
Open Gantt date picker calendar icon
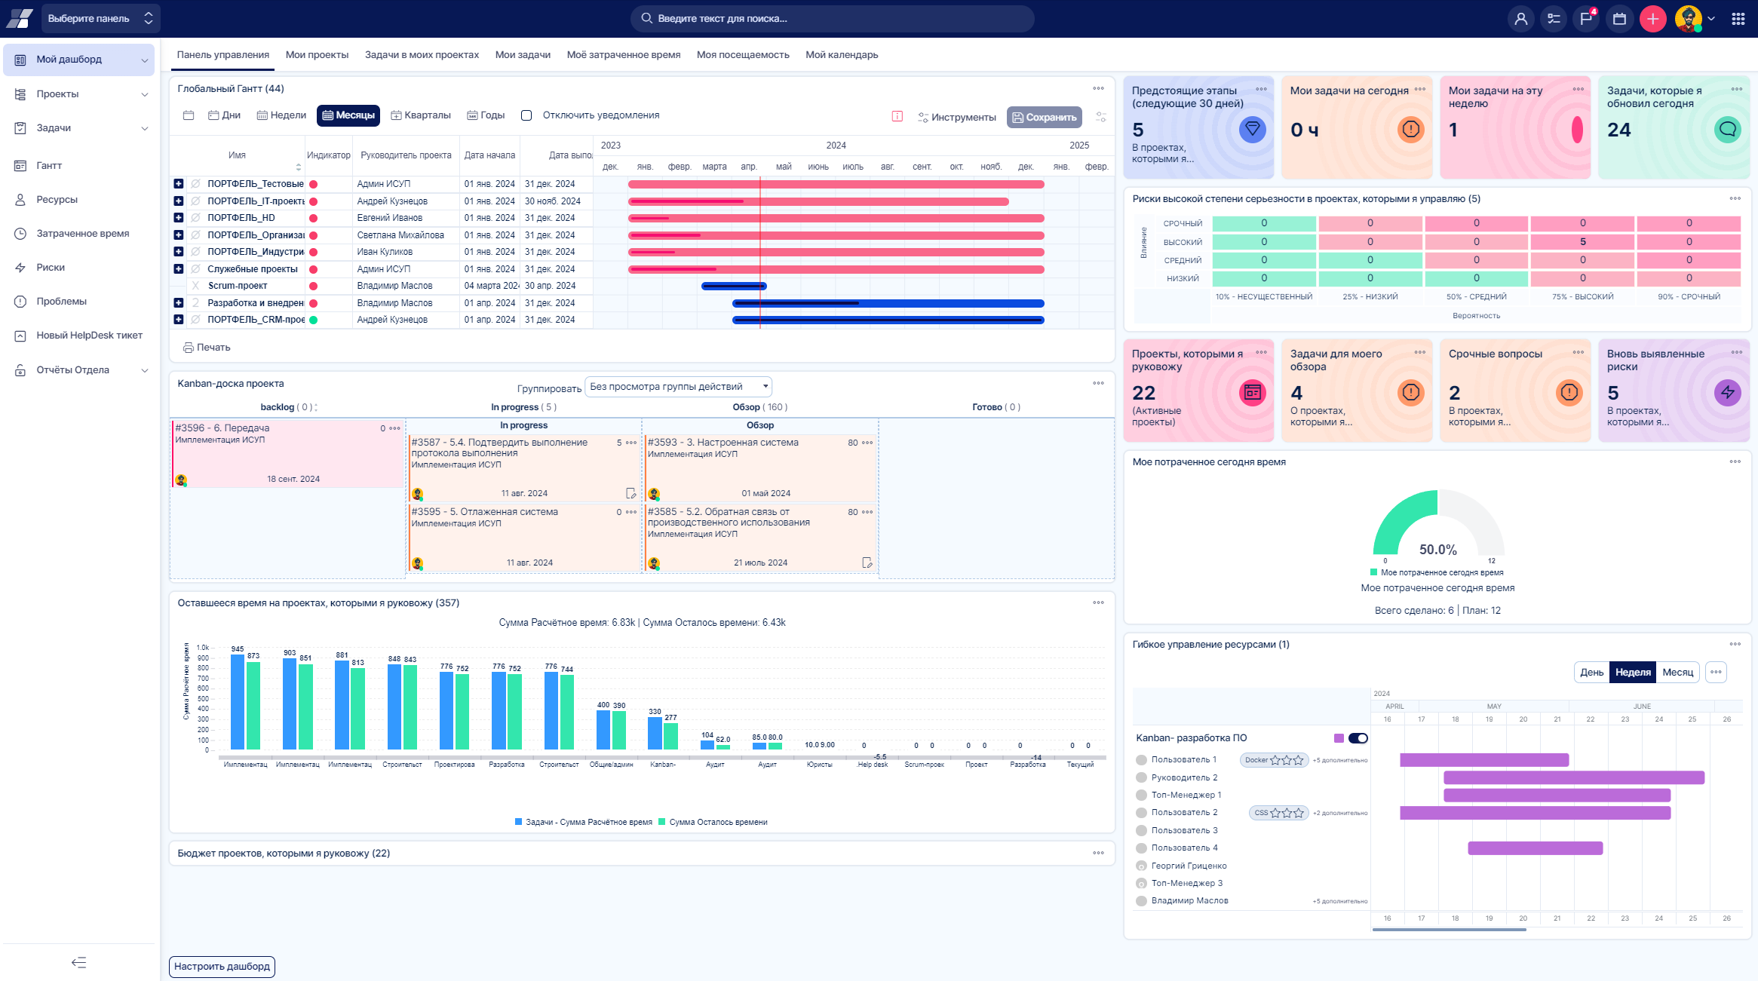click(189, 115)
